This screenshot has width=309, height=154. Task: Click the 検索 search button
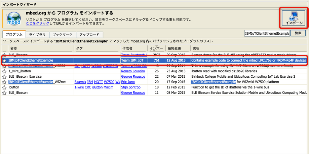pos(298,33)
